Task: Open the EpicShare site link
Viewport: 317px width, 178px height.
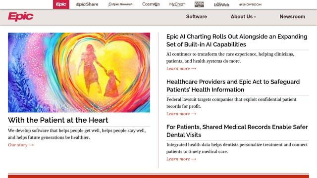Action: click(87, 4)
